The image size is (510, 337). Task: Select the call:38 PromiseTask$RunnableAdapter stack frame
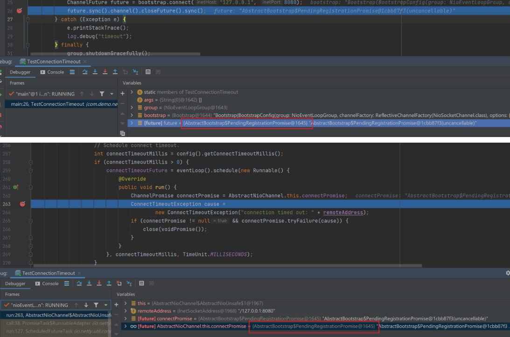(56, 323)
